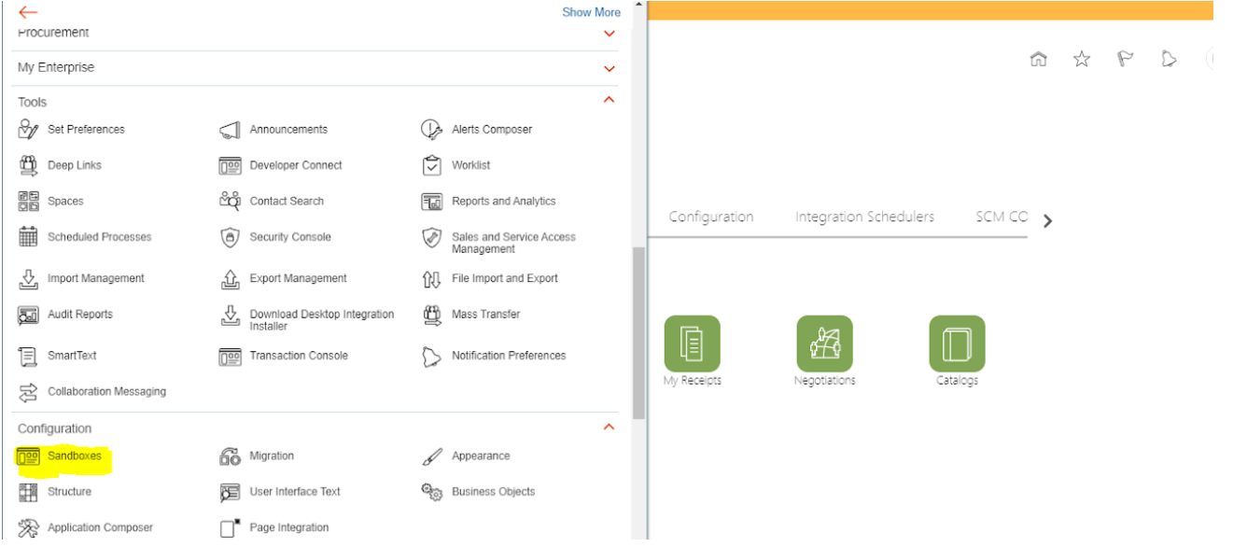Open the Negotiations tile

tap(824, 344)
